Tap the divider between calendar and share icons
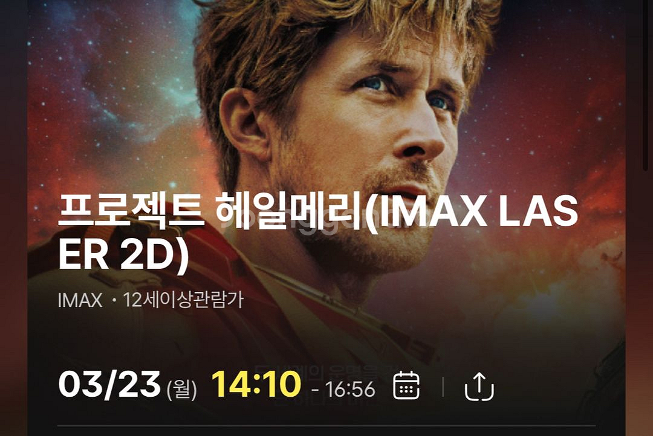The image size is (653, 436). pyautogui.click(x=442, y=386)
